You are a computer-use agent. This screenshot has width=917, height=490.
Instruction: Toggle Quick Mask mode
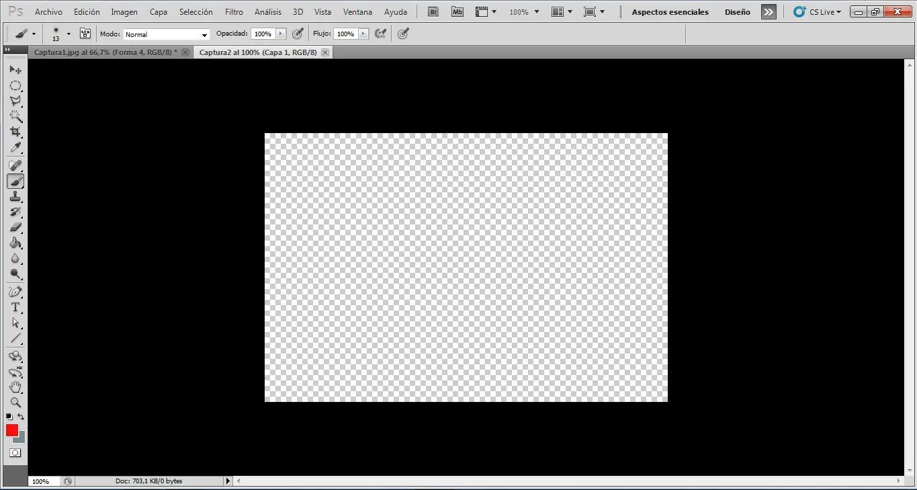[x=15, y=453]
